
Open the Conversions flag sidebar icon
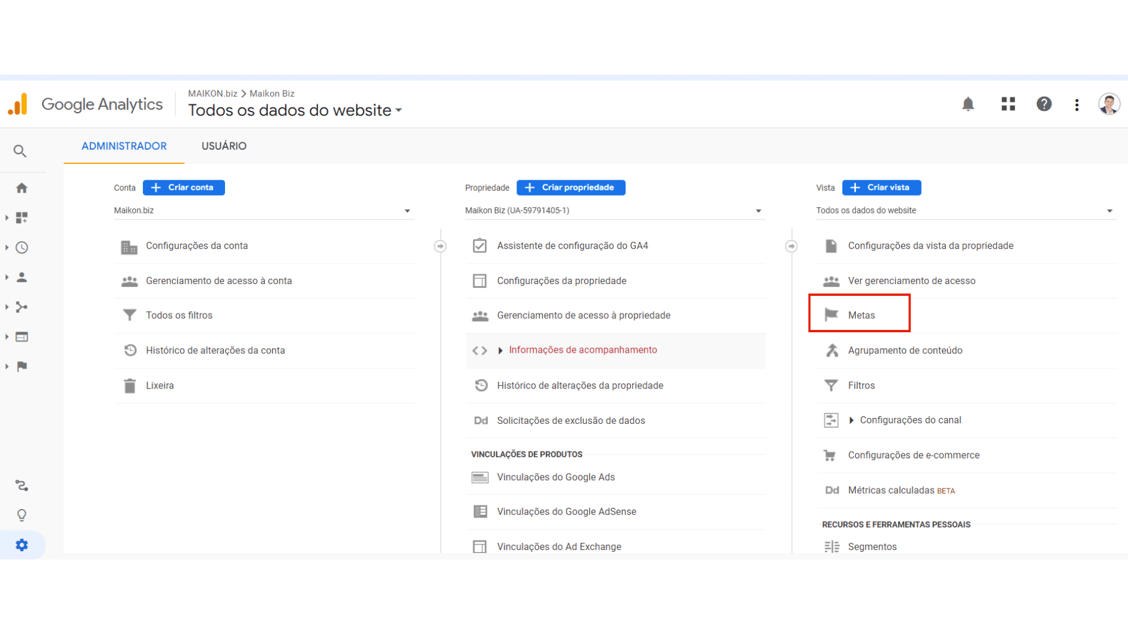point(22,366)
